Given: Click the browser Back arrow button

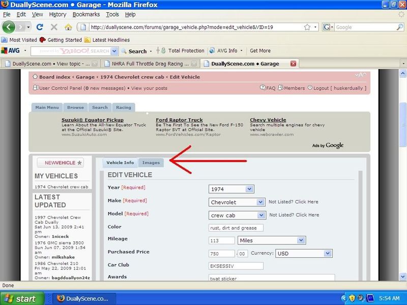Looking at the screenshot, I should 9,26.
